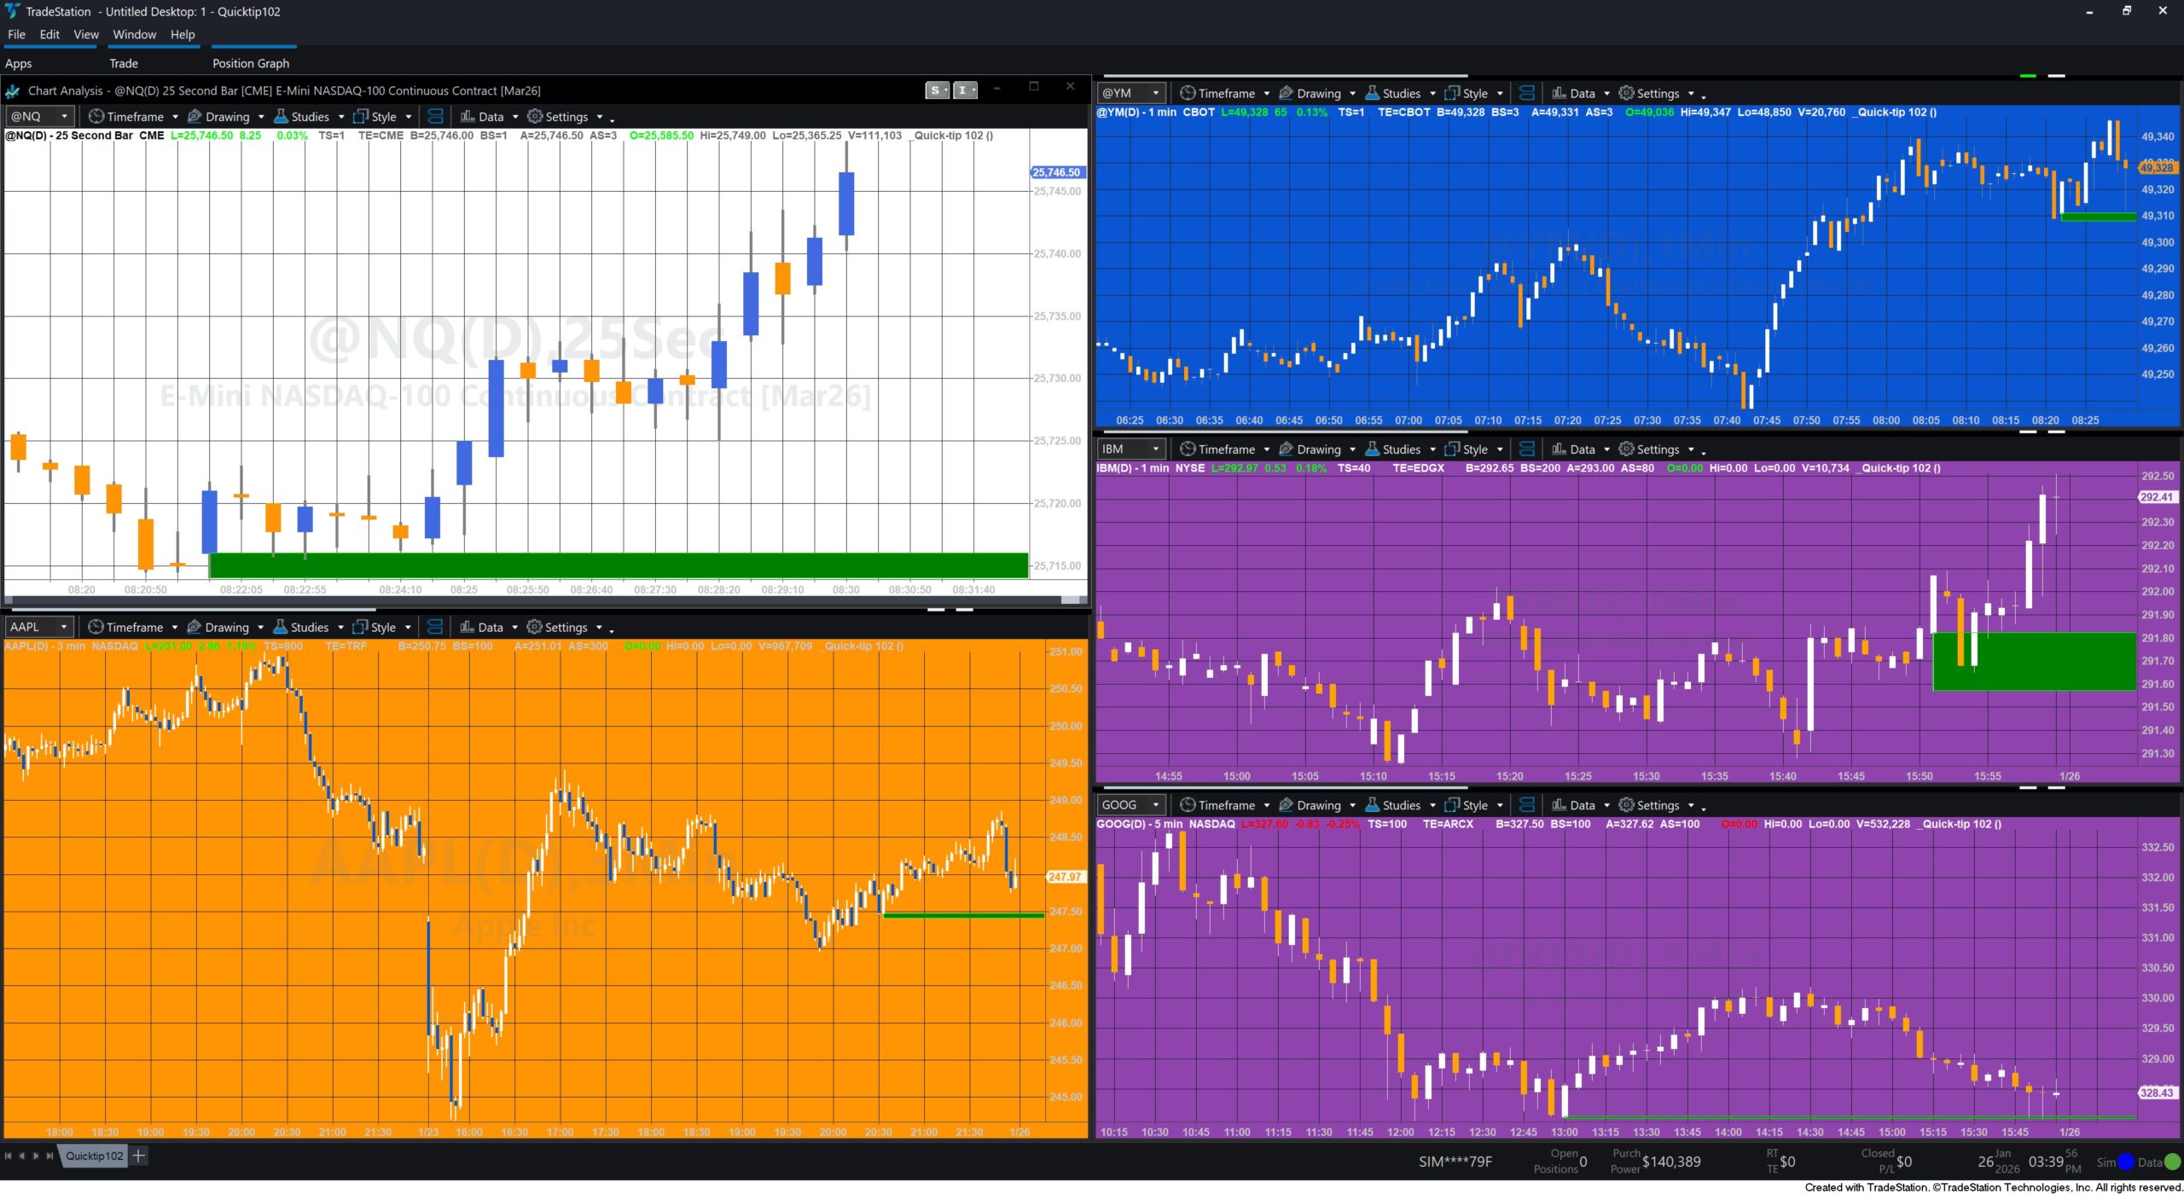Open Position Graph
The height and width of the screenshot is (1194, 2184).
(250, 63)
